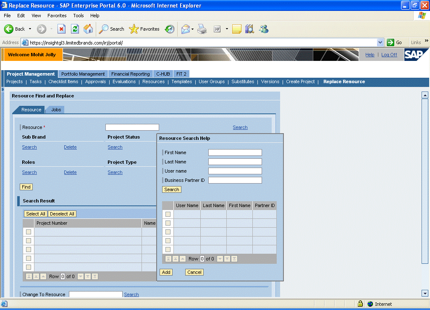
Task: Open the Jobs tab
Action: [56, 110]
